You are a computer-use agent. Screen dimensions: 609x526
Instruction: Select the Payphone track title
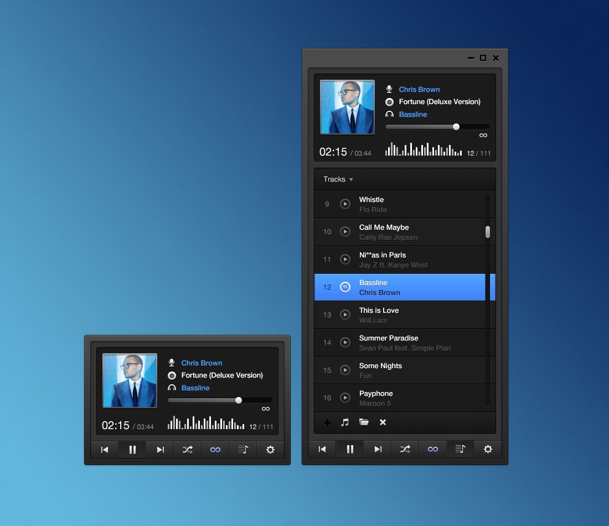[375, 394]
